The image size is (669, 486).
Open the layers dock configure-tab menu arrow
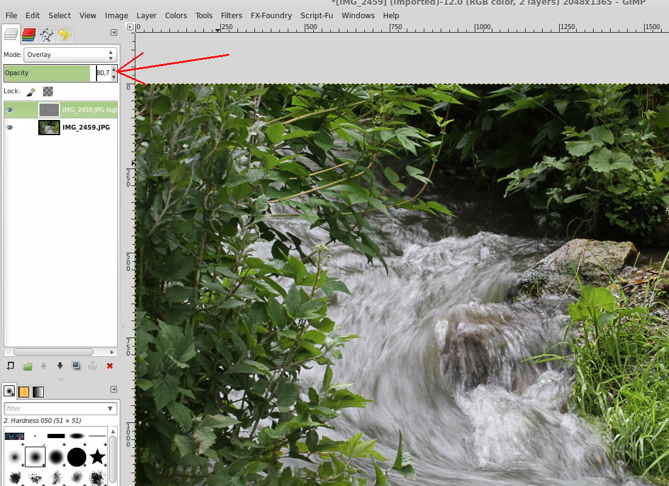pyautogui.click(x=114, y=32)
